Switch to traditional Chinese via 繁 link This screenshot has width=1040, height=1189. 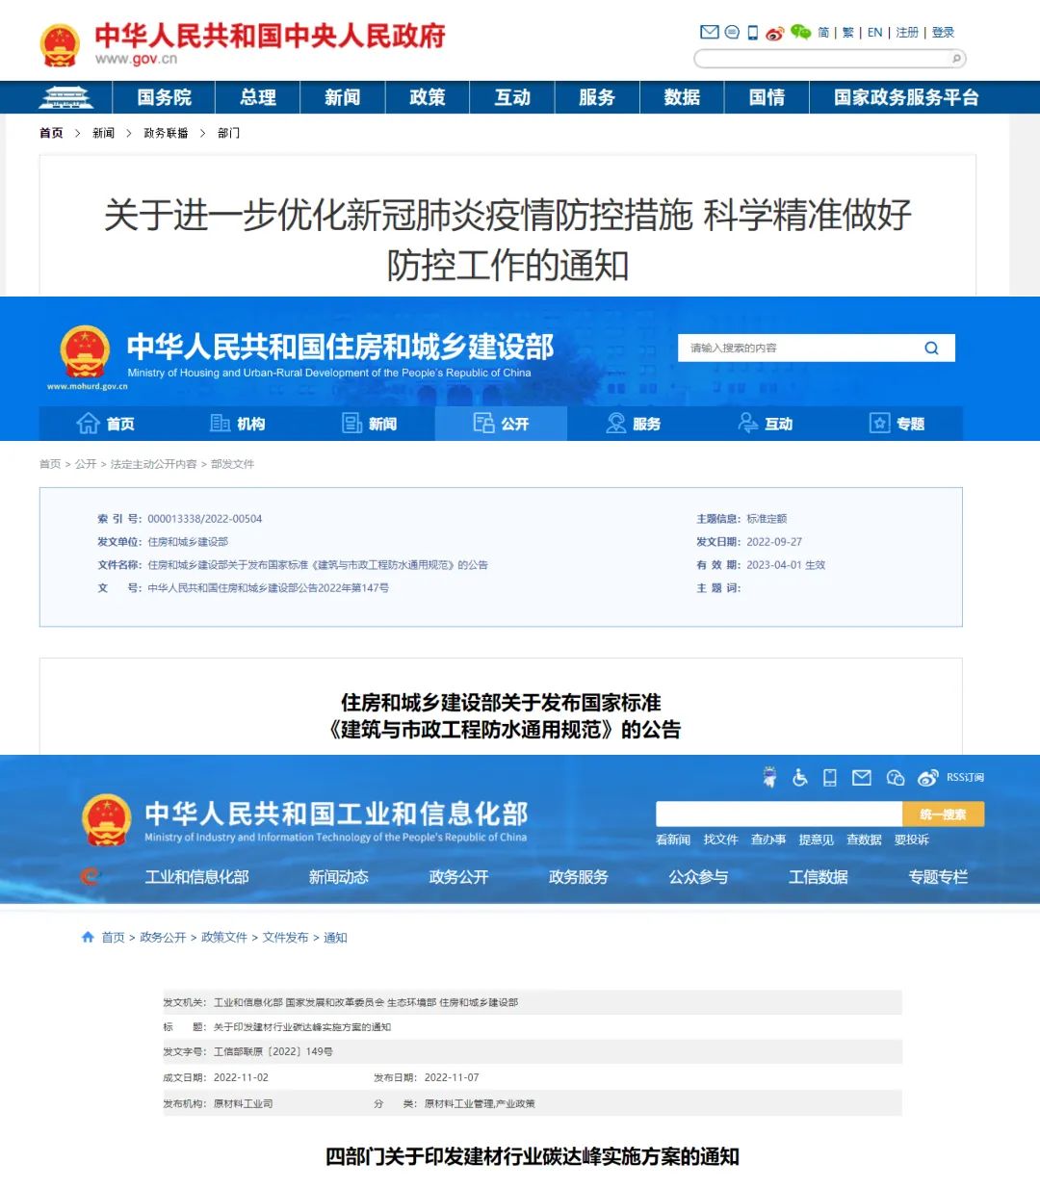pyautogui.click(x=848, y=33)
